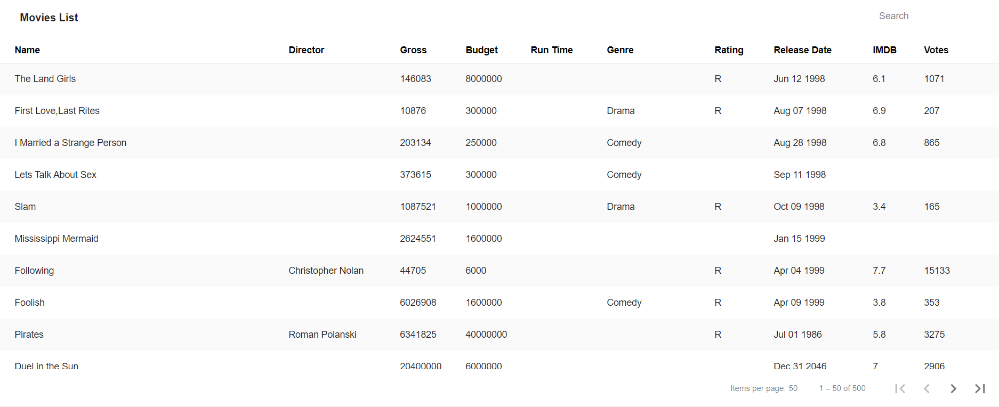The width and height of the screenshot is (999, 407).
Task: Sort by the Budget column header
Action: click(x=481, y=50)
